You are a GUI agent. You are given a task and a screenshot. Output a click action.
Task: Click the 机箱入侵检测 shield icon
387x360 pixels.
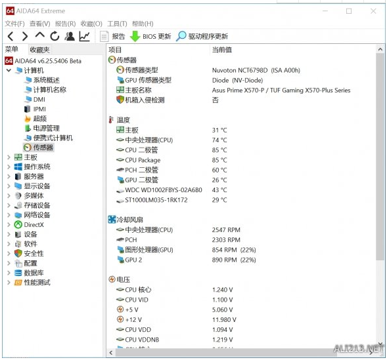point(120,100)
